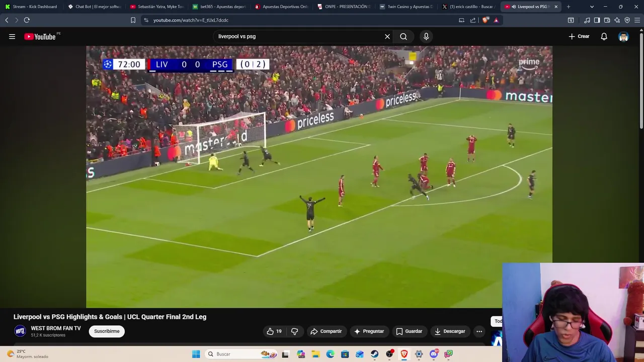Open the browser main menu
Screen dimensions: 644x362
[637, 20]
